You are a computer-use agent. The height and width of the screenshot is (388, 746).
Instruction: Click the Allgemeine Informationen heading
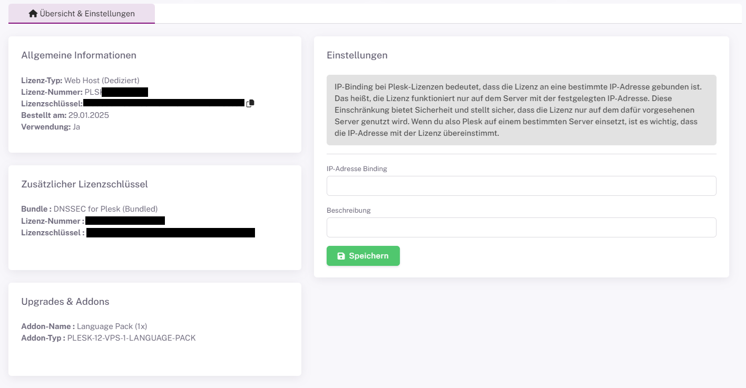(x=78, y=55)
